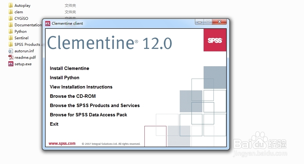Click the 2007 Integral Solutions copyright text
304x164 pixels.
coord(111,144)
